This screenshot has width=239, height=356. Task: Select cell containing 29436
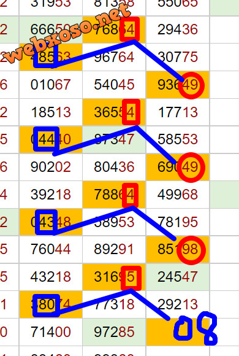178,29
